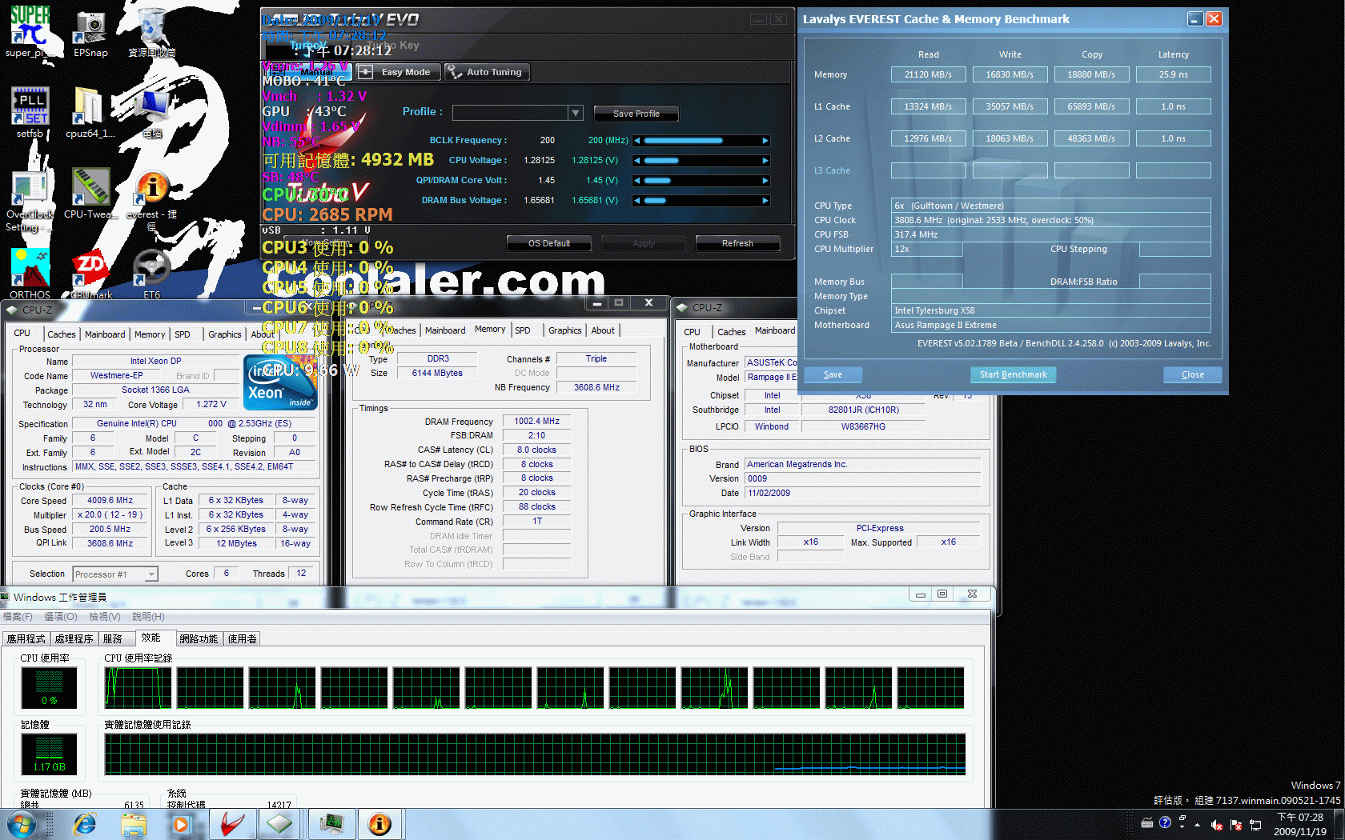Screen dimensions: 1345x840
Task: Click the blue help icon in language bar
Action: coord(1165,822)
